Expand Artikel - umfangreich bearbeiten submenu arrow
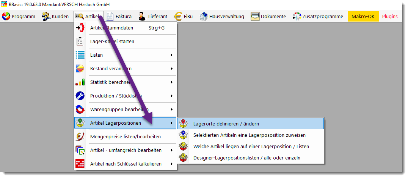 [x=172, y=150]
